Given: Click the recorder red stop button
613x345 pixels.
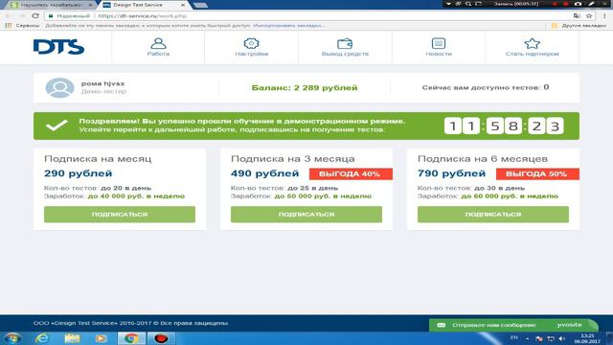Looking at the screenshot, I should 565,4.
